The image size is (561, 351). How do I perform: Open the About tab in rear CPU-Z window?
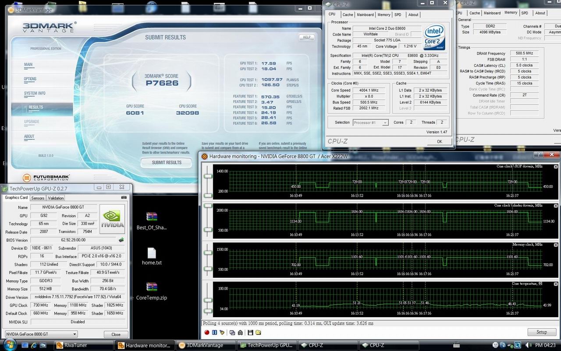click(x=540, y=13)
